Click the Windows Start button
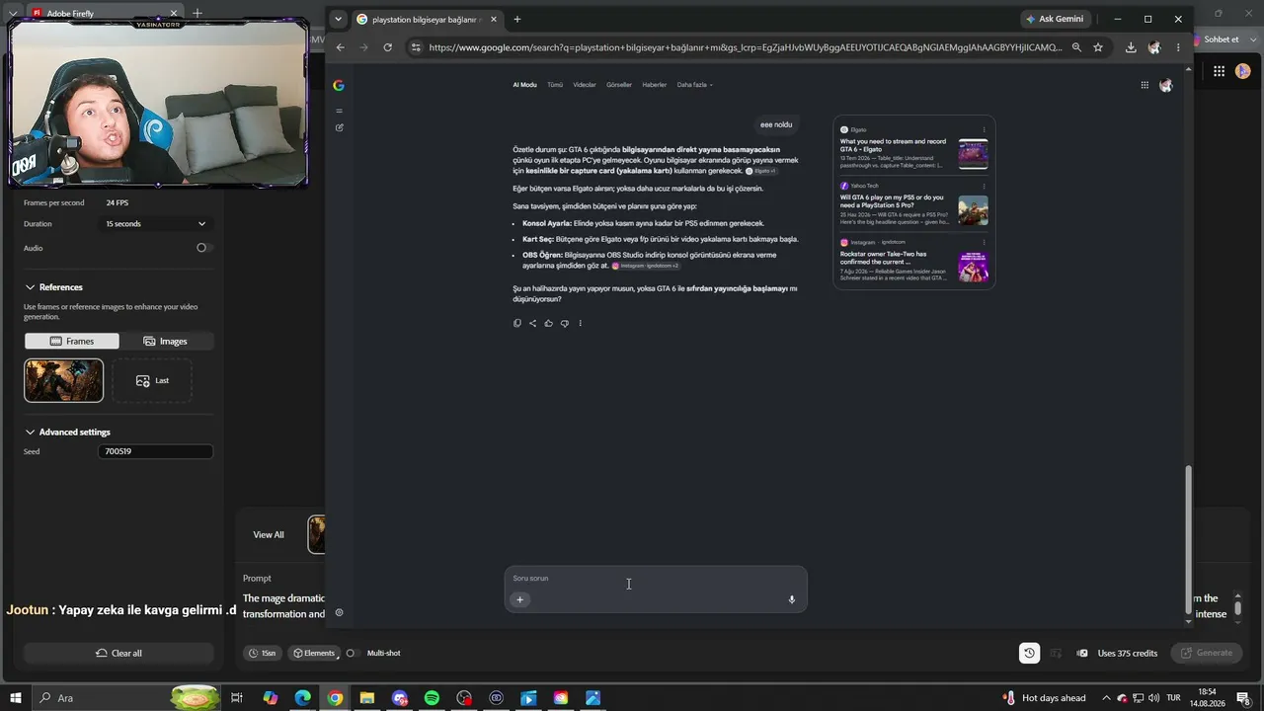Screen dimensions: 1264x711 pyautogui.click(x=16, y=698)
